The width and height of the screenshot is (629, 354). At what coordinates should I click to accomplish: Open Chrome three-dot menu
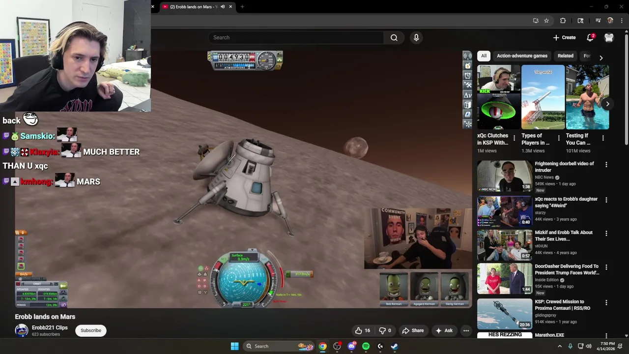[x=622, y=21]
